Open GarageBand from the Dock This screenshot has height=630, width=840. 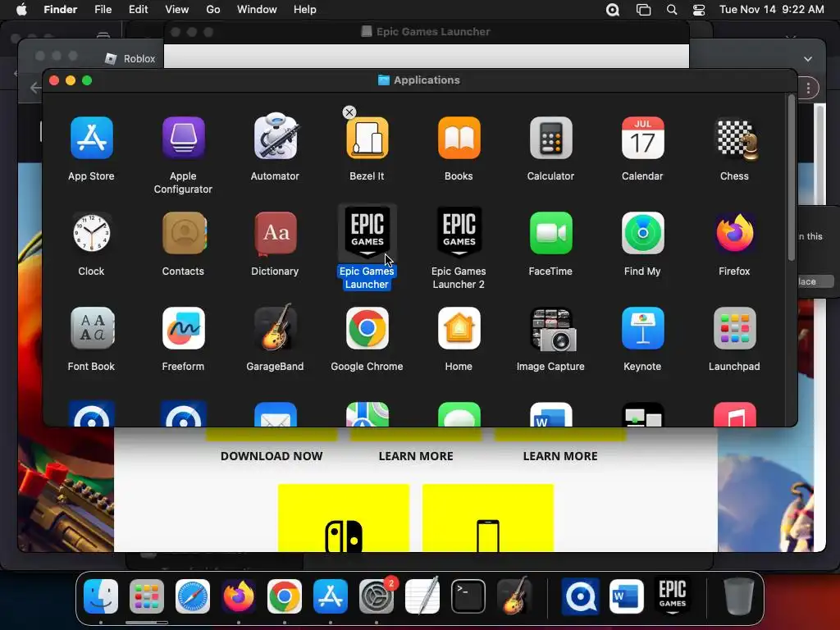514,596
